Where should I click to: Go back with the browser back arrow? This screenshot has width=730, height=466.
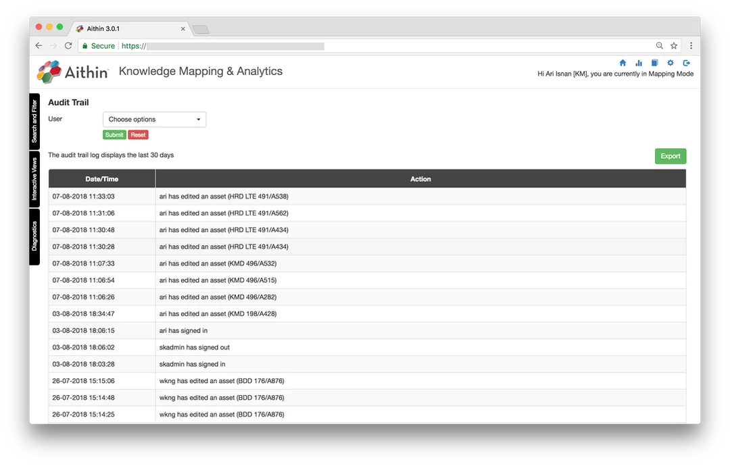(39, 45)
